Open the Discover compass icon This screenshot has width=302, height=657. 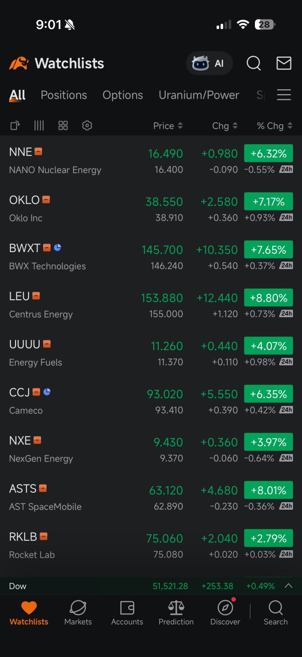point(225,612)
